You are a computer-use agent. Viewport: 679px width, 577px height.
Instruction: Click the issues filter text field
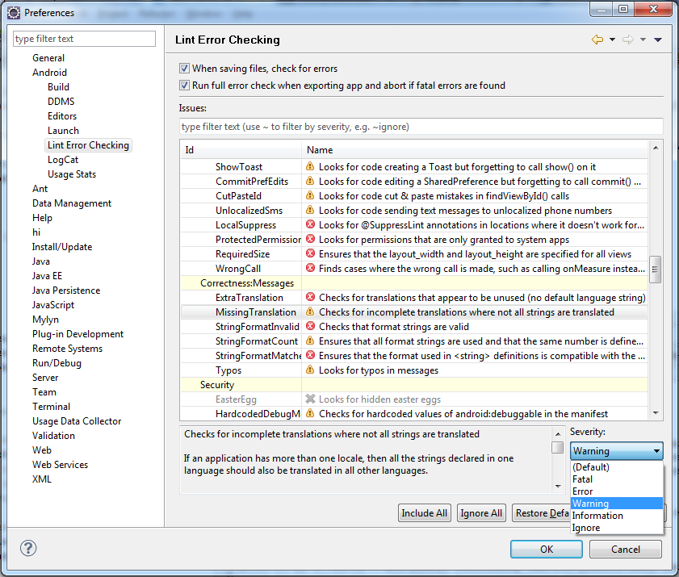pos(420,127)
